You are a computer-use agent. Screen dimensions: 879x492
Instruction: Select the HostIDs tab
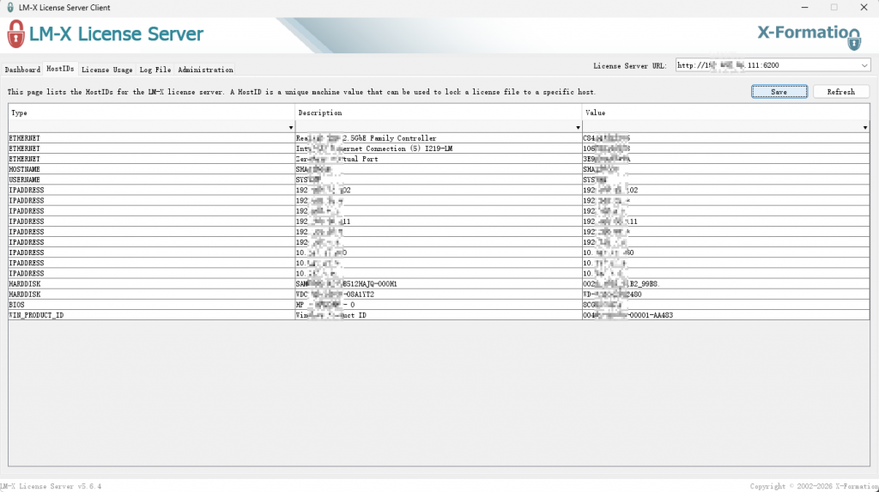[x=60, y=69]
